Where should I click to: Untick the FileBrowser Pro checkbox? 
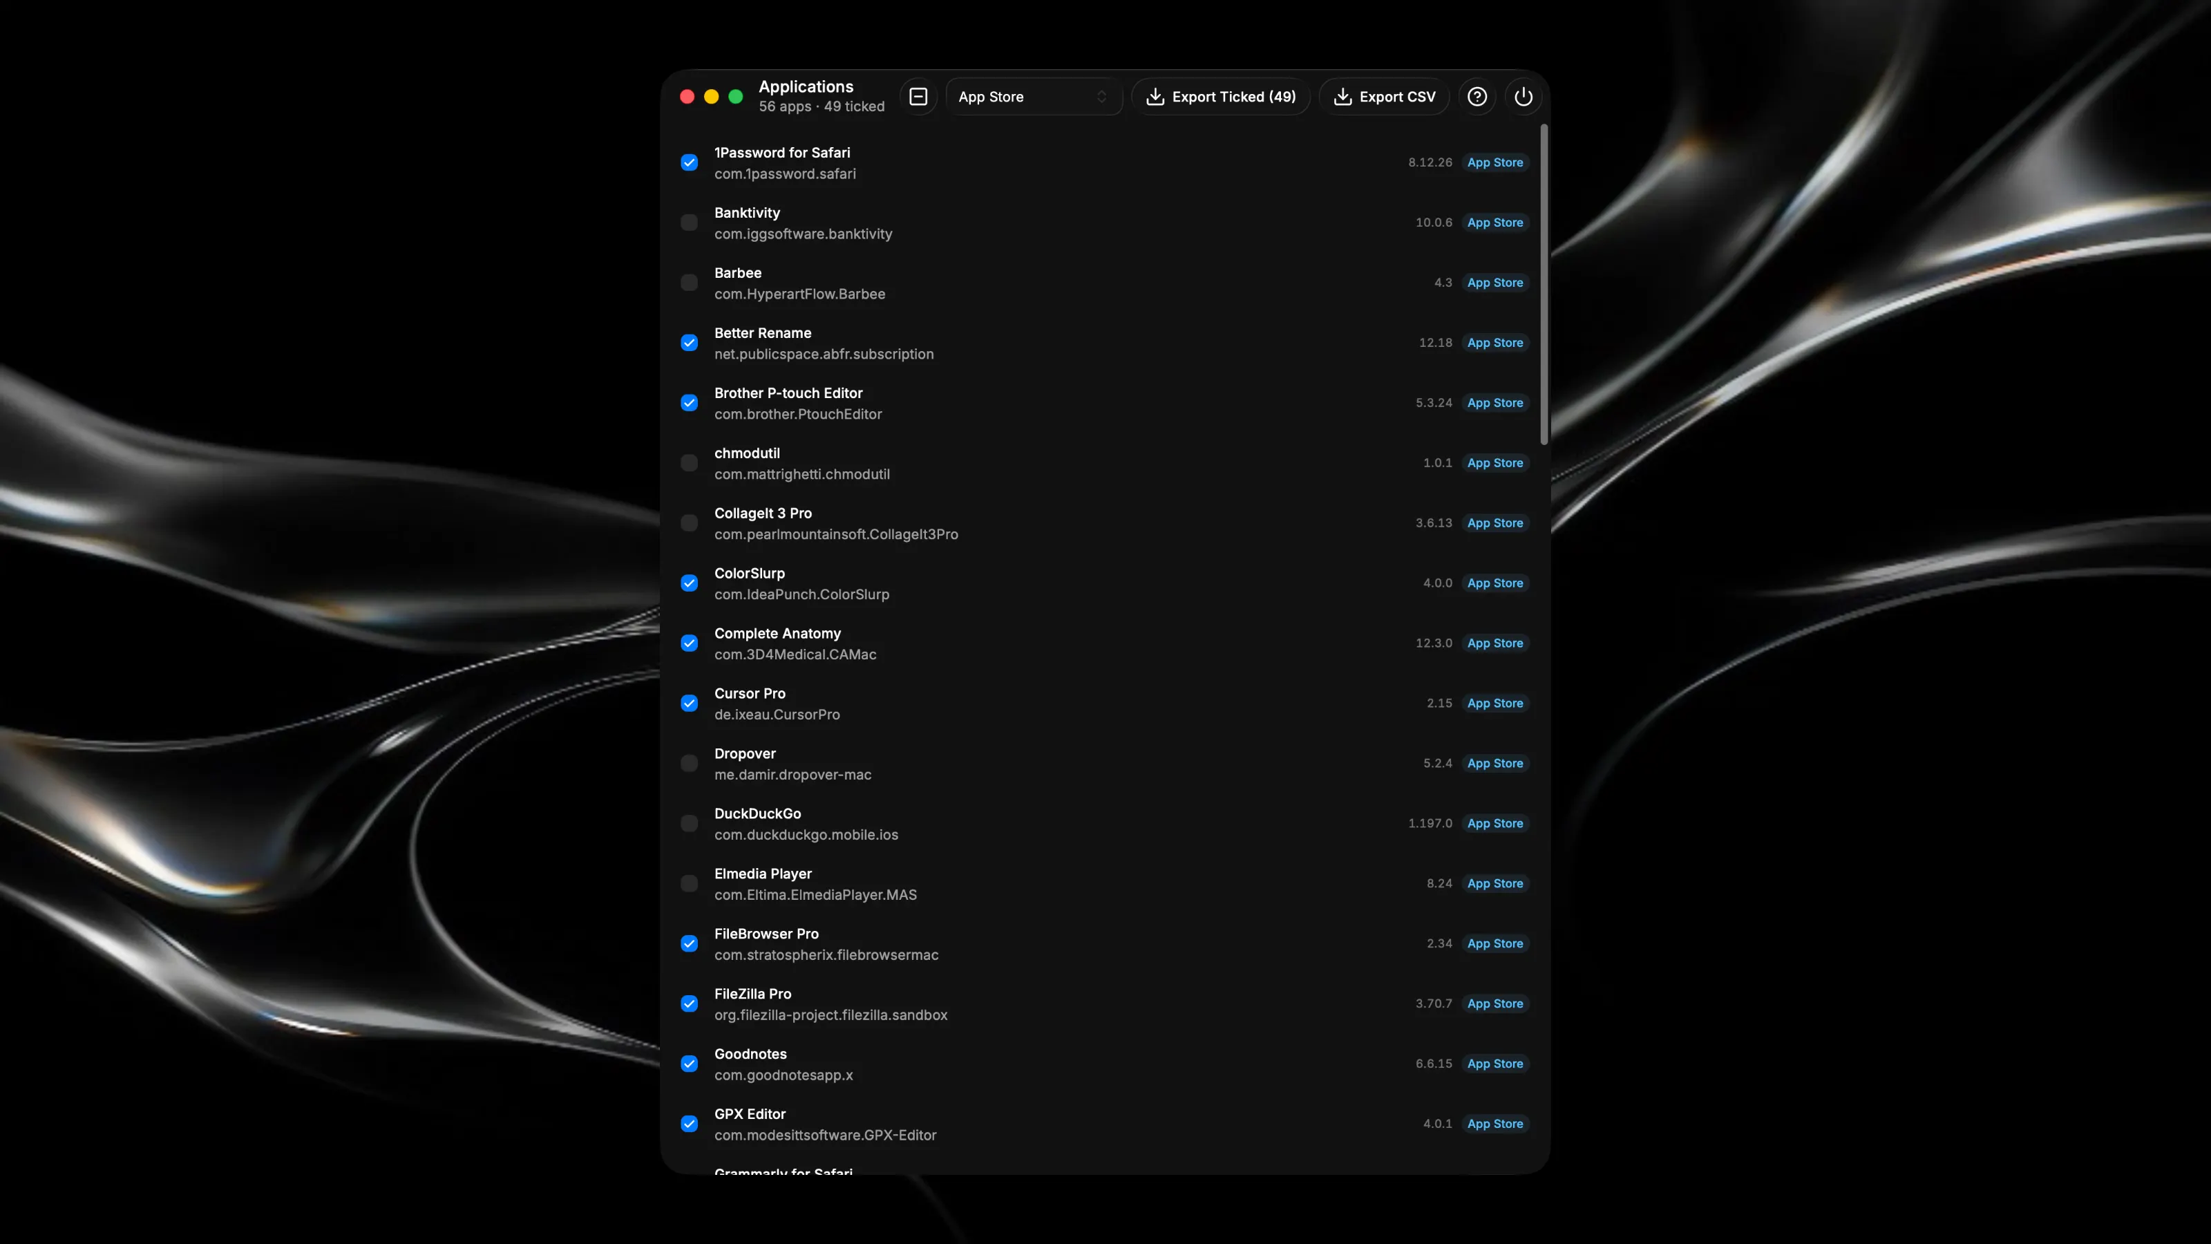(690, 943)
